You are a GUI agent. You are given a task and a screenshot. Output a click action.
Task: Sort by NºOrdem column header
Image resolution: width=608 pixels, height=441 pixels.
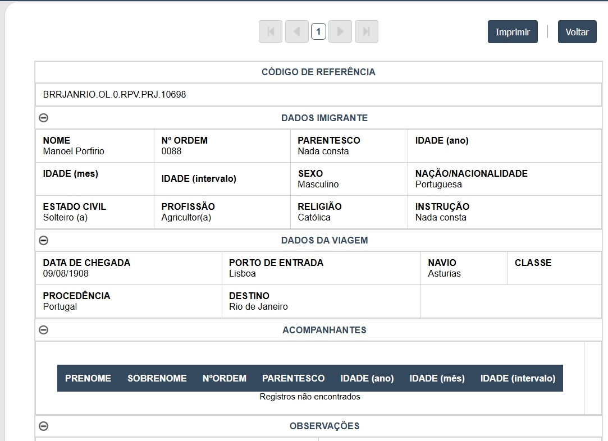(225, 378)
